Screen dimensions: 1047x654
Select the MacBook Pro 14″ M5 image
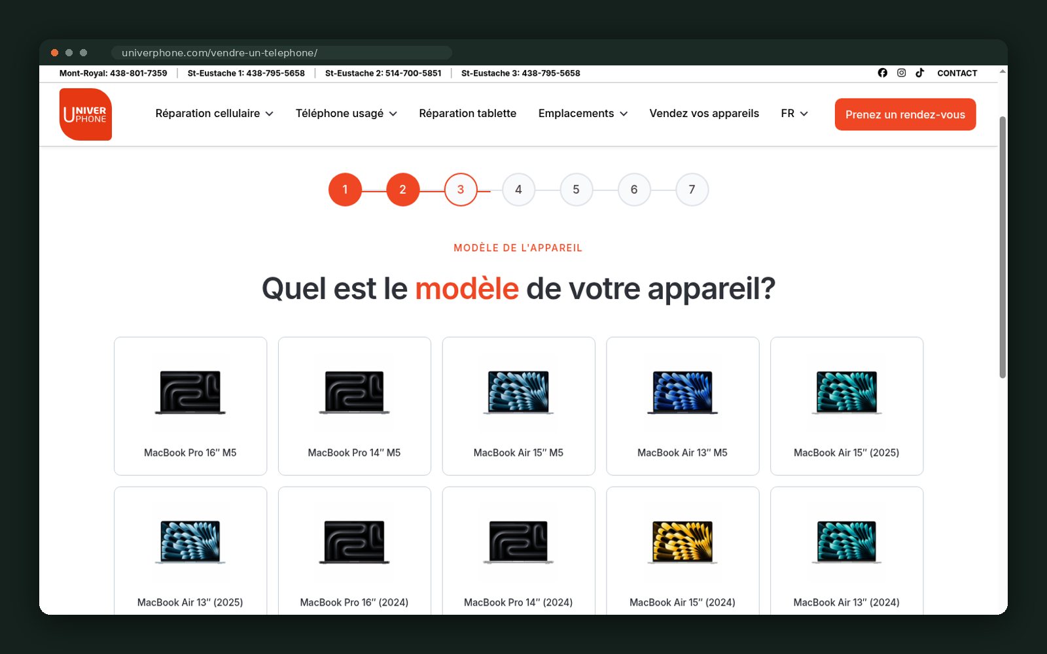(x=354, y=392)
